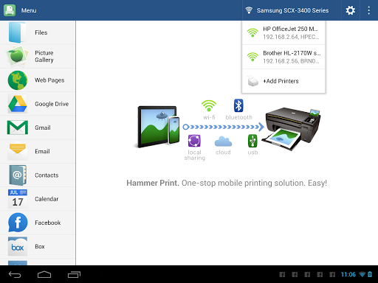Select Picture Gallery text entry
Screen dimensions: 378x283
(44, 56)
